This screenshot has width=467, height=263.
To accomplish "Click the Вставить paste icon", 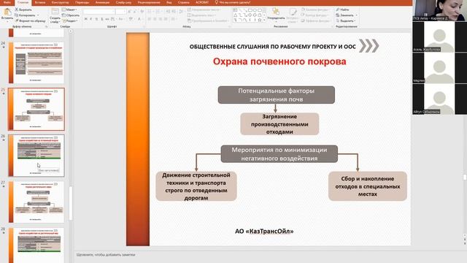I will (7, 12).
